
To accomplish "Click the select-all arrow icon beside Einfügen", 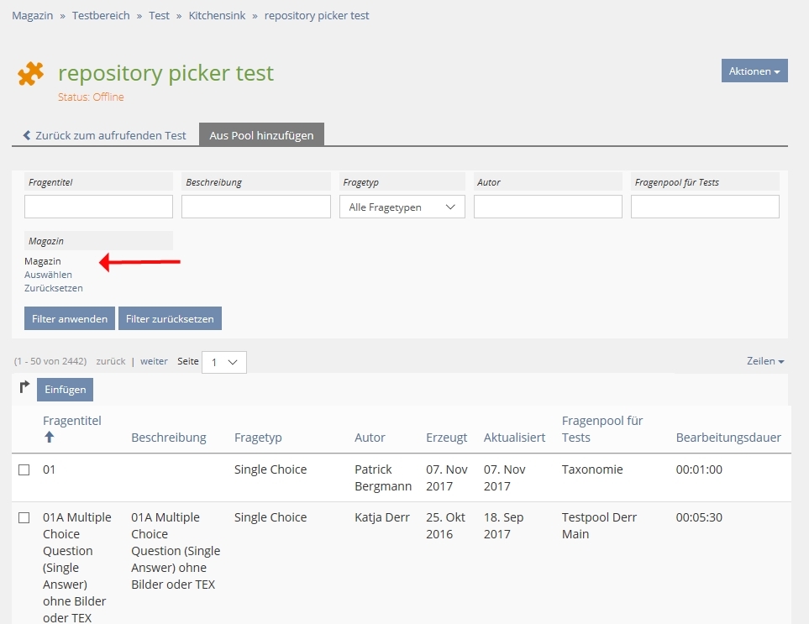I will point(24,387).
